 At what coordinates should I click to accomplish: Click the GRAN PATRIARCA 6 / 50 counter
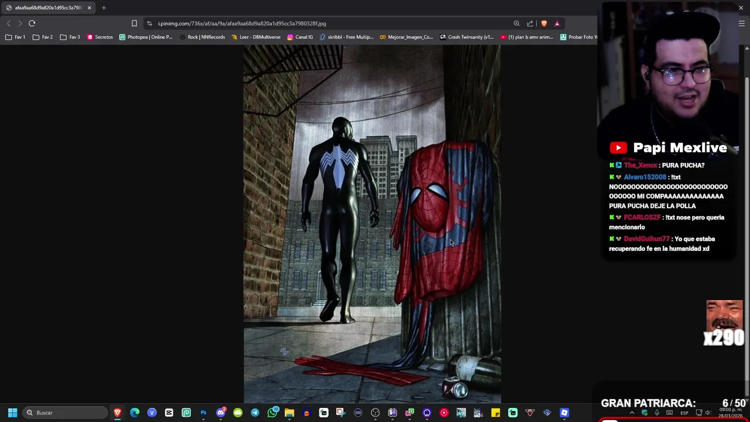(674, 403)
